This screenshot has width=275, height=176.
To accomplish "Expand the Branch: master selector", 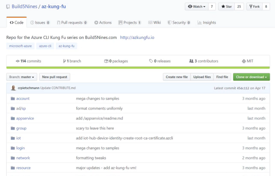I will tap(21, 77).
